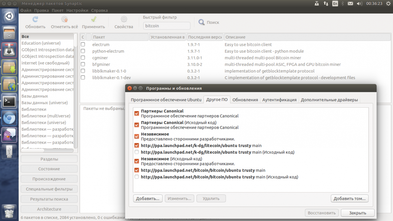Disable the bitcoin/bitcoin trusty main repository

coord(137,170)
